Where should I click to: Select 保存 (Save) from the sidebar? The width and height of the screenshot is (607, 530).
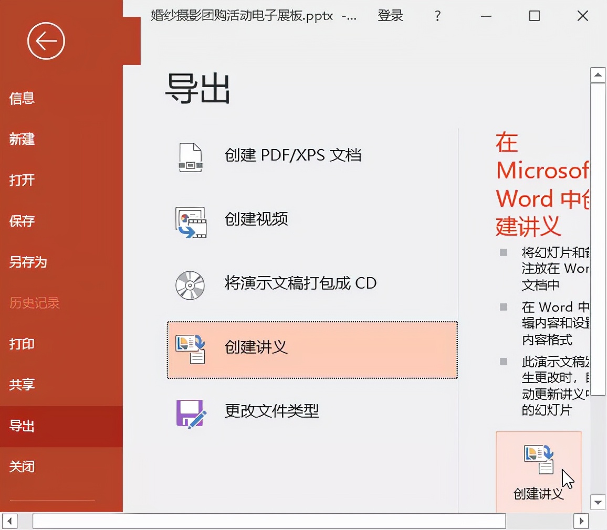[x=22, y=221]
